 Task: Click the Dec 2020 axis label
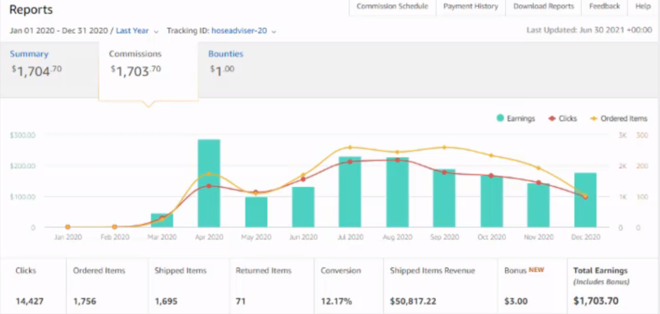click(x=585, y=237)
